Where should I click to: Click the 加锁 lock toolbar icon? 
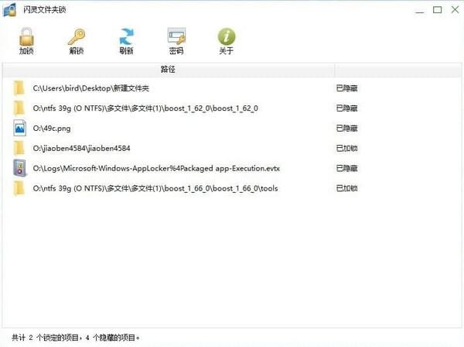[x=26, y=36]
